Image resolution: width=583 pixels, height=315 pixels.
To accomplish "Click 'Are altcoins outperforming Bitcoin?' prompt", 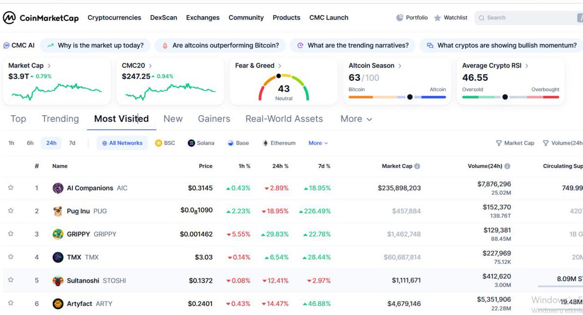I will (220, 45).
